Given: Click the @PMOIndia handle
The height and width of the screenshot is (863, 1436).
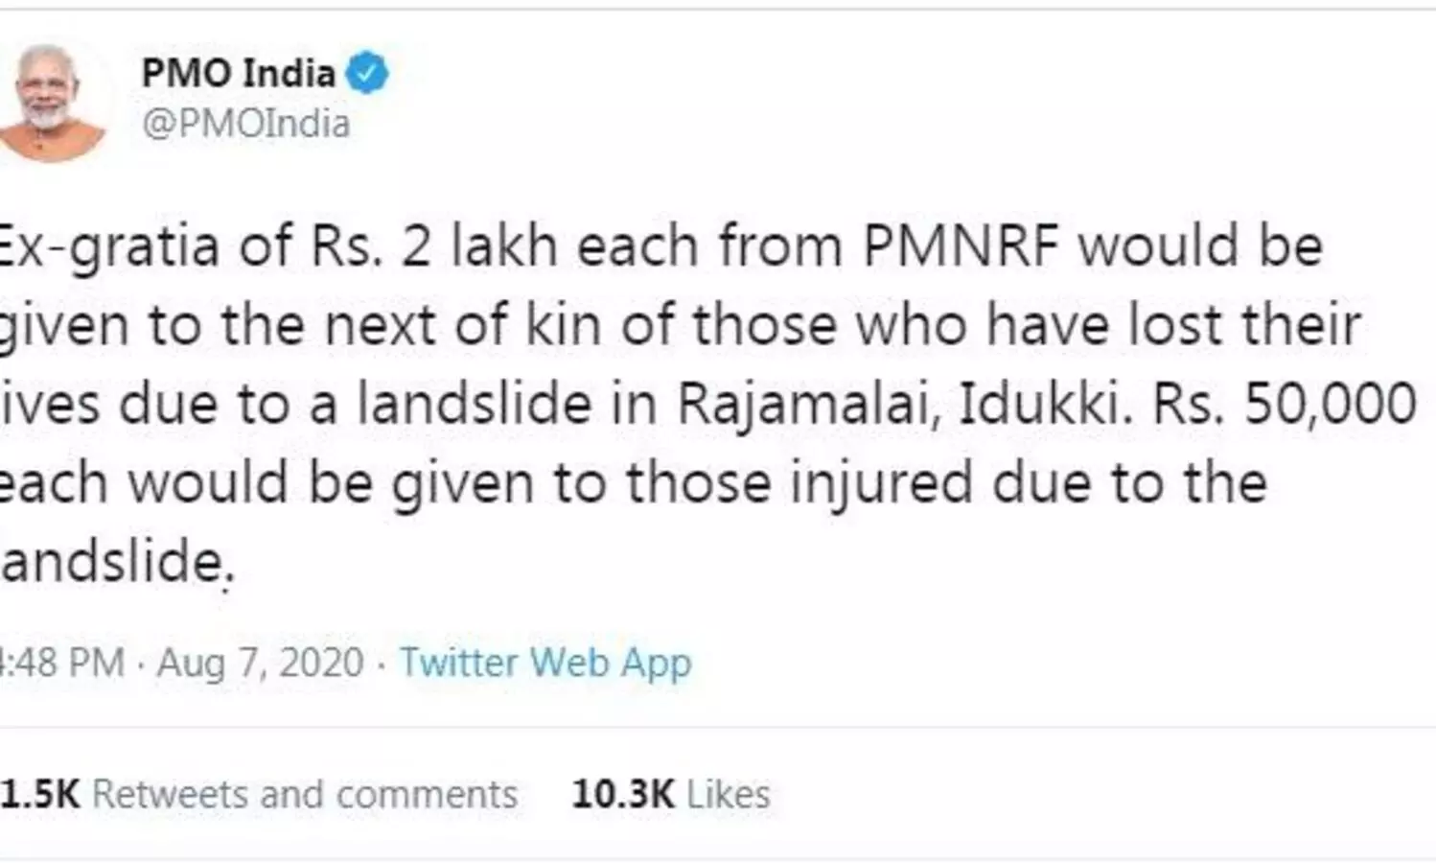Looking at the screenshot, I should coord(245,124).
